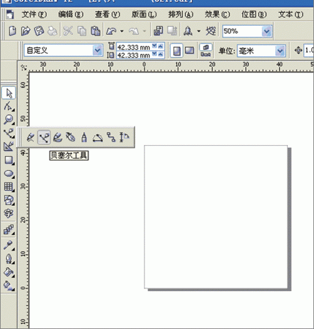
Task: Save the document using the Save icon
Action: tap(39, 31)
